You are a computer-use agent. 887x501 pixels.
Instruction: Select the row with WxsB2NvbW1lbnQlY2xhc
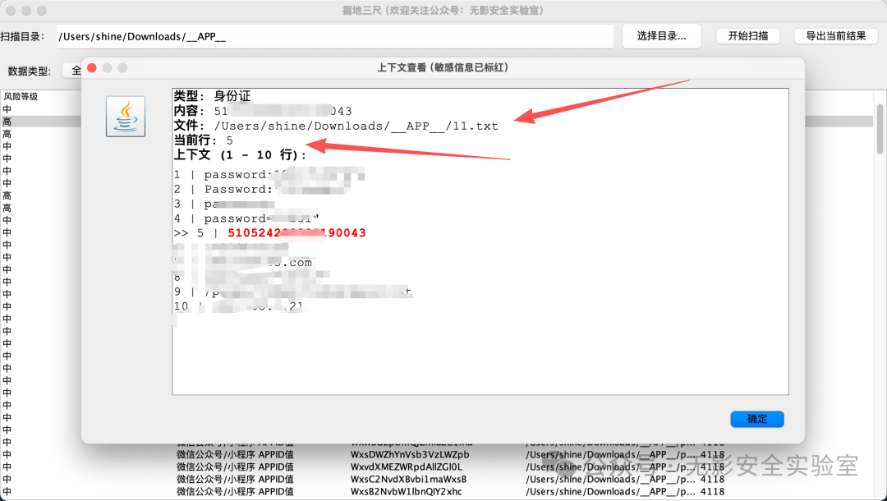[407, 492]
